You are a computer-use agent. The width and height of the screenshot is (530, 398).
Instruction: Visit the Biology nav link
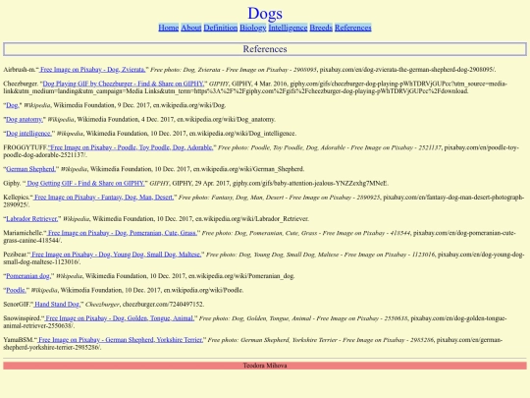253,28
